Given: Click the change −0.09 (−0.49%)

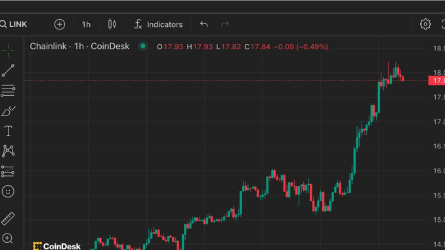Looking at the screenshot, I should click(x=301, y=47).
